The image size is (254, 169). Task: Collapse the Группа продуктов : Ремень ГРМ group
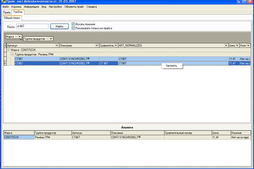tap(13, 54)
